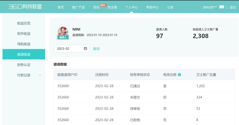Go to 安全盾 menu item

[x=112, y=7]
